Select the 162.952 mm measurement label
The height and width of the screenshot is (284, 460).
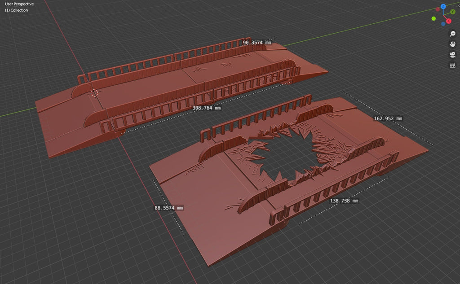(x=388, y=118)
